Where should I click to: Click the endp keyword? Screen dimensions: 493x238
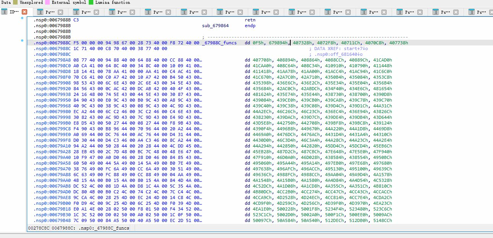click(250, 26)
